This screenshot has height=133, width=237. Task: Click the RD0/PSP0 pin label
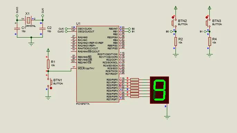pyautogui.click(x=112, y=80)
